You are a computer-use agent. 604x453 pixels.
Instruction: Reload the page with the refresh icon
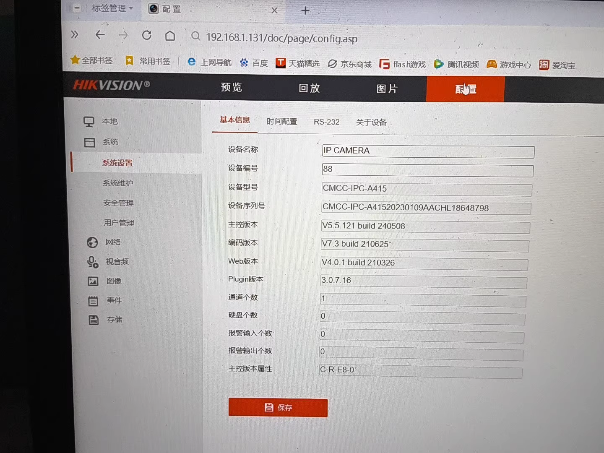pyautogui.click(x=146, y=35)
